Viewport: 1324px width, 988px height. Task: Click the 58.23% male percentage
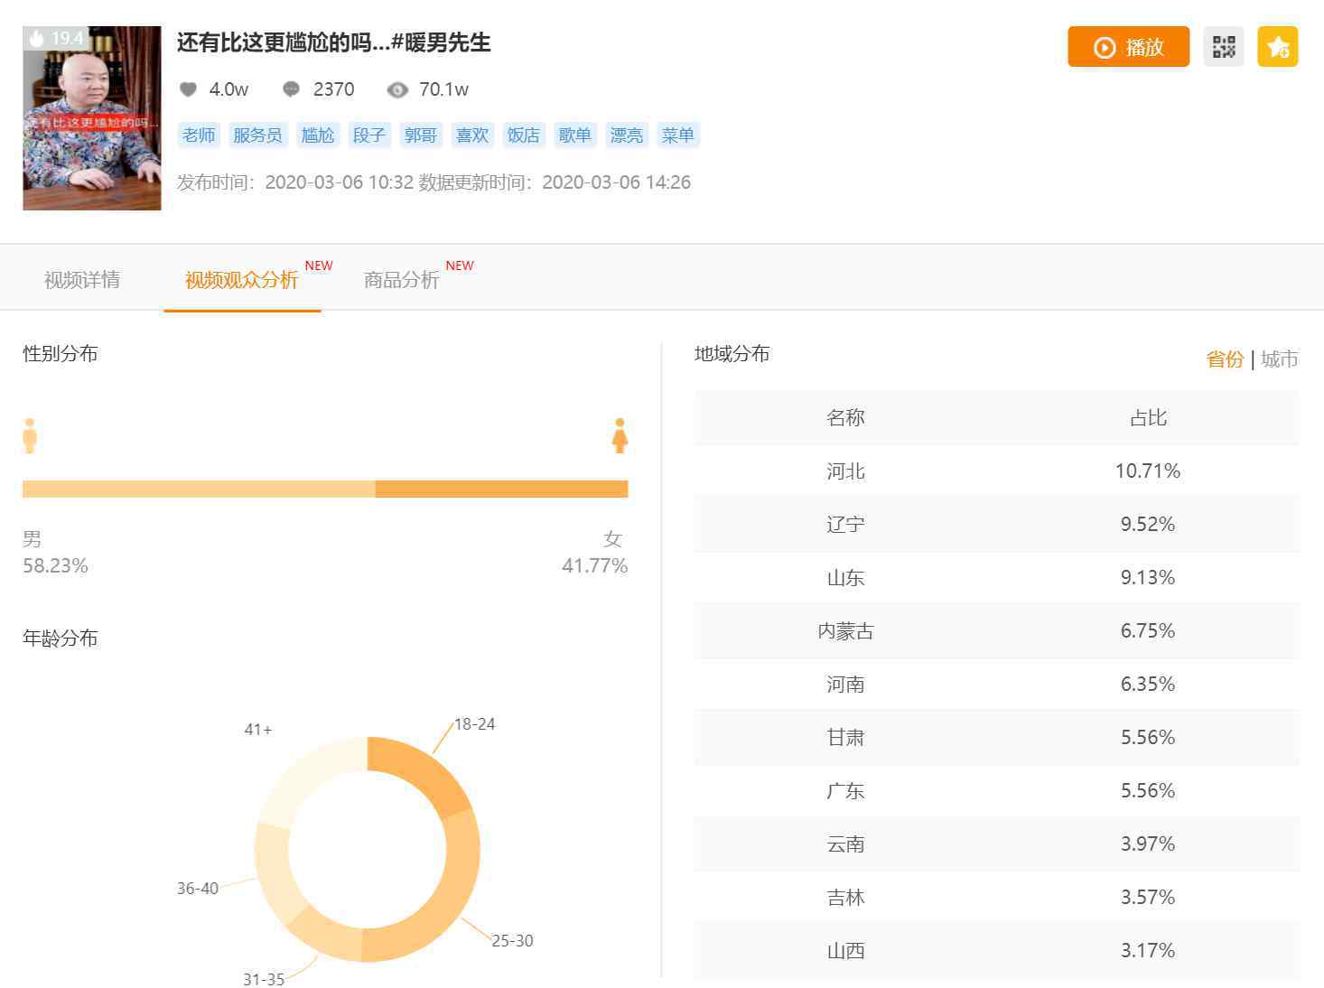pyautogui.click(x=55, y=566)
